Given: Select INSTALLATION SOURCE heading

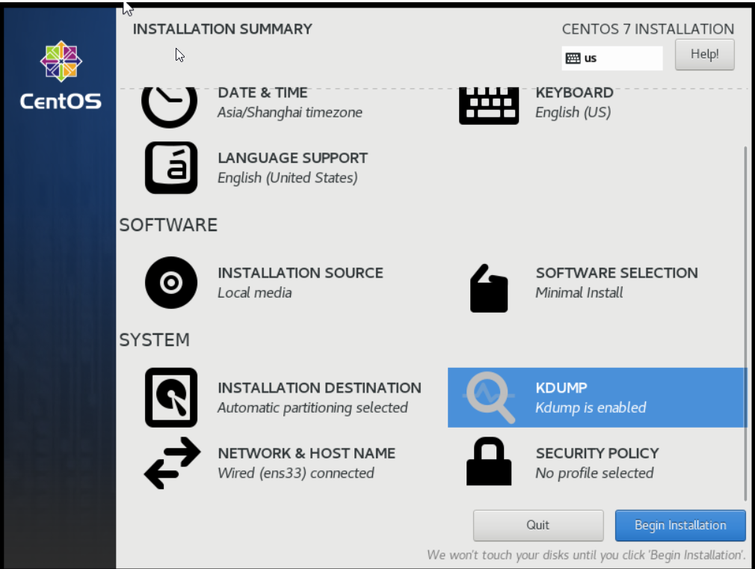Looking at the screenshot, I should click(x=301, y=273).
